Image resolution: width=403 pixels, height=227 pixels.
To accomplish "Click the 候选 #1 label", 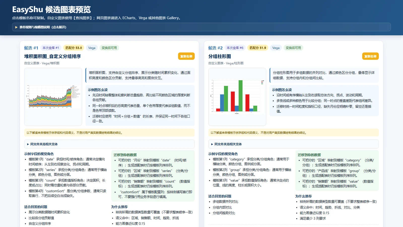I will (x=31, y=48).
